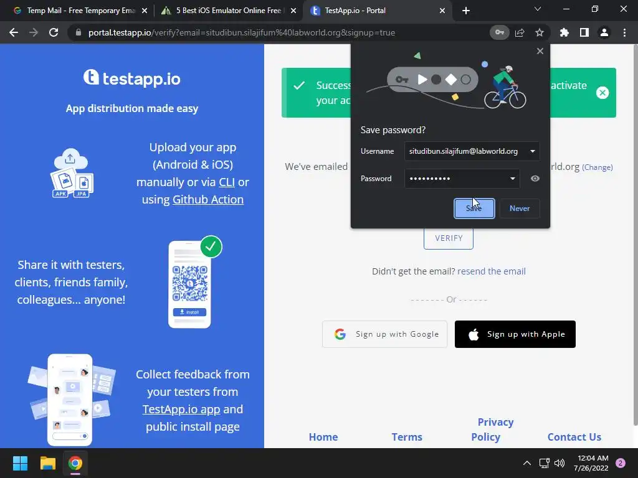Open a new browser tab
Image resolution: width=638 pixels, height=478 pixels.
click(466, 11)
